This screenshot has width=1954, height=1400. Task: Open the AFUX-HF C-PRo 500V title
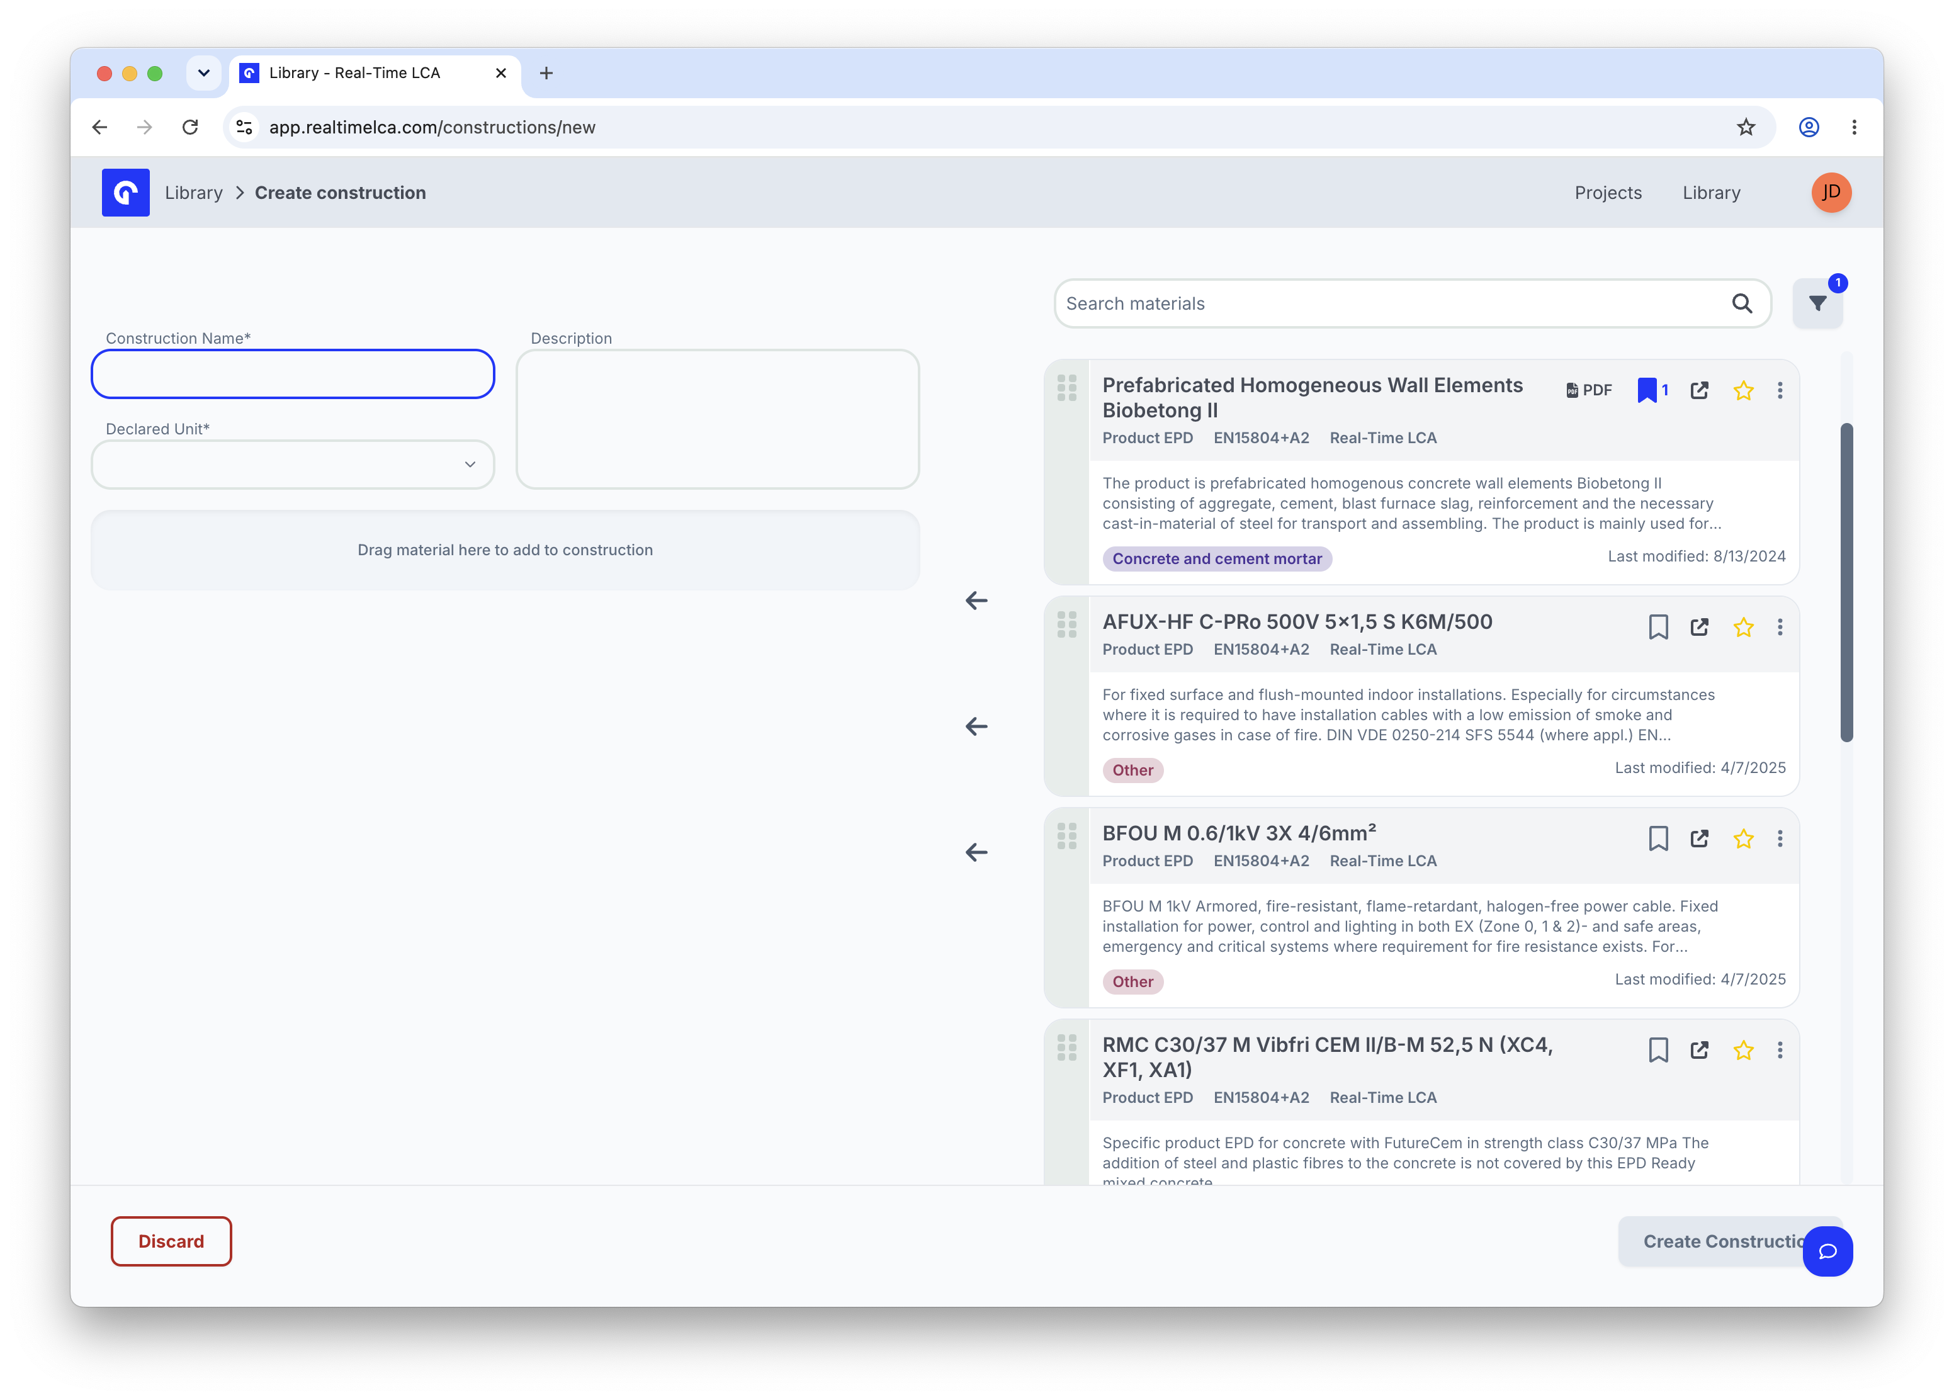click(x=1297, y=621)
